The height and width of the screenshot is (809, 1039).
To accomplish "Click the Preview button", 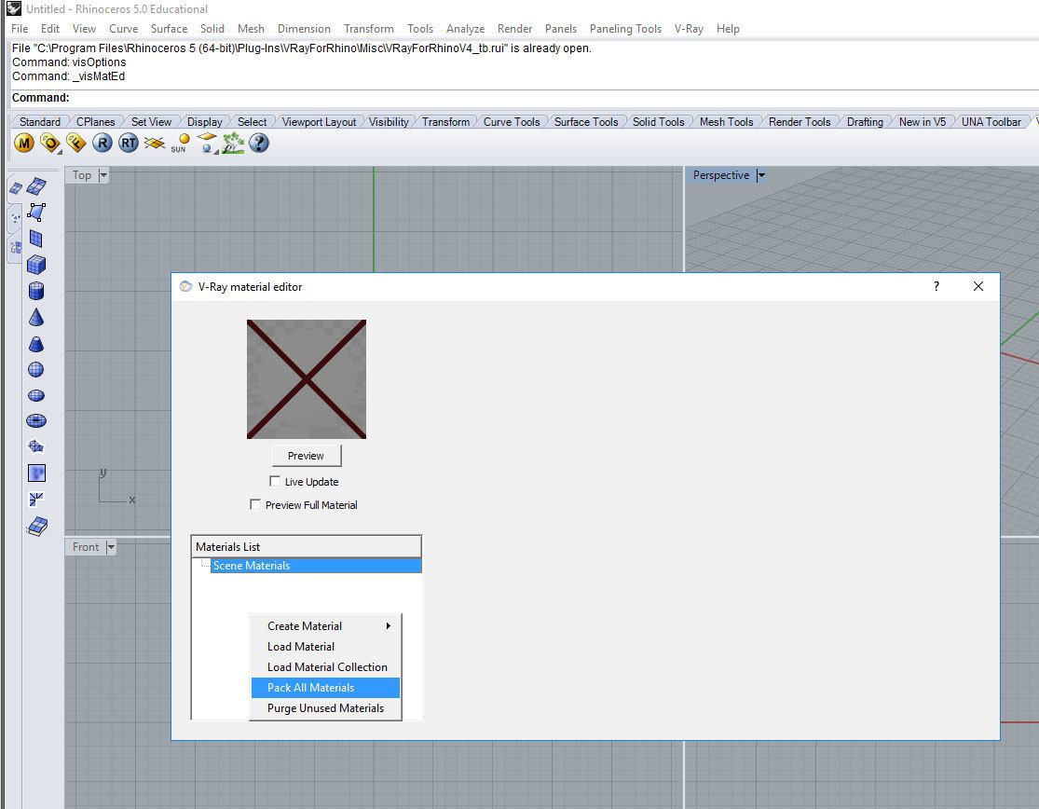I will [x=307, y=456].
